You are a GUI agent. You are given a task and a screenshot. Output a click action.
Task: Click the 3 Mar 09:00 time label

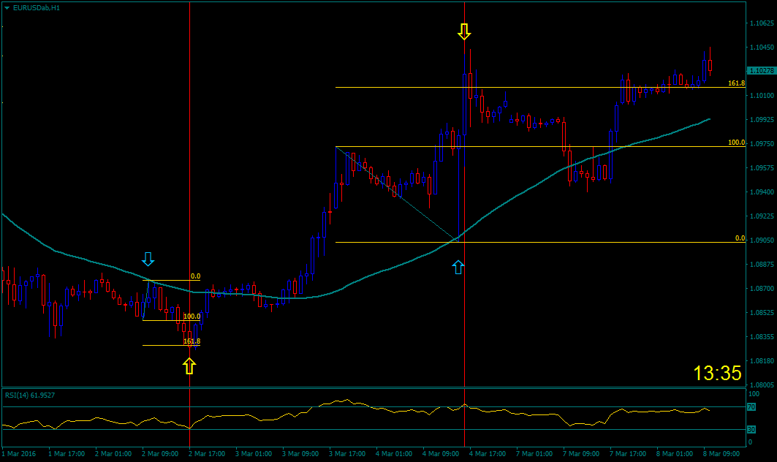tap(300, 453)
